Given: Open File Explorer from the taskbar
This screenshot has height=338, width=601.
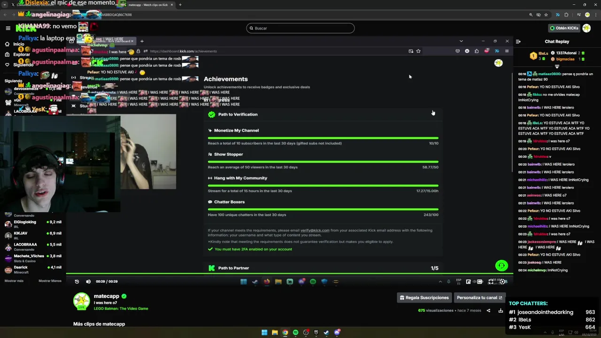Looking at the screenshot, I should pos(275,332).
